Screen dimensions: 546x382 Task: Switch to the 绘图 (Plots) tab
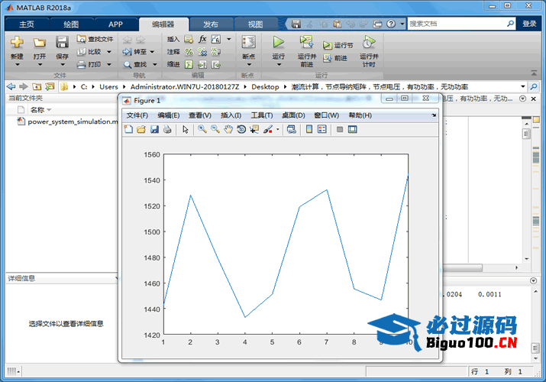tap(71, 24)
